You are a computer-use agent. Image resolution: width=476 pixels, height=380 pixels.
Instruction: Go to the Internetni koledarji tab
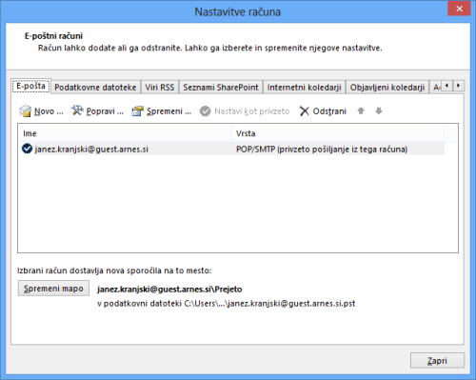(304, 88)
